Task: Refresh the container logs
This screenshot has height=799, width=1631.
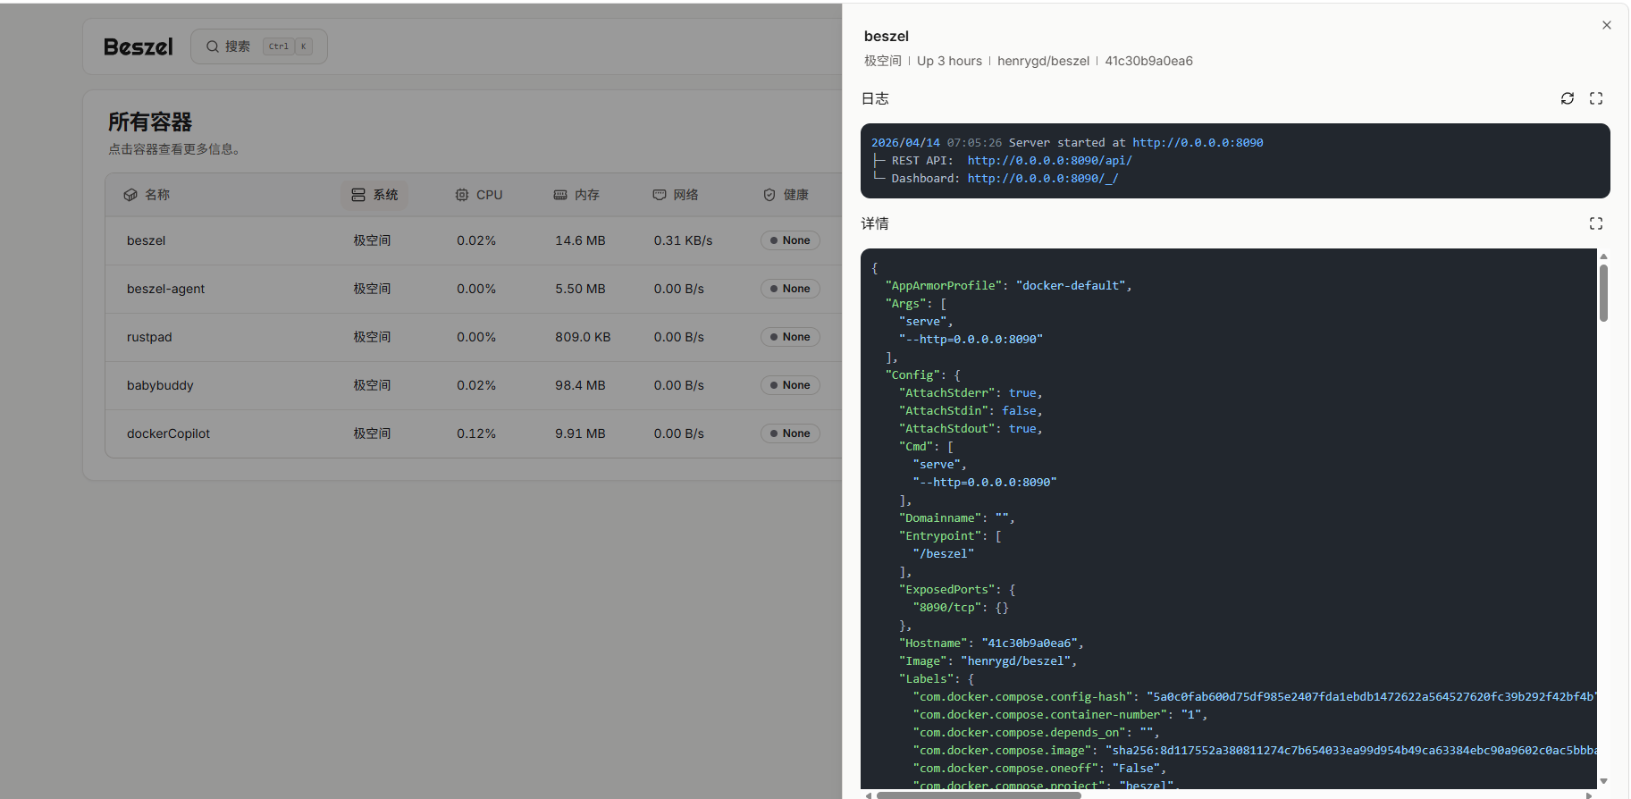Action: click(x=1567, y=98)
